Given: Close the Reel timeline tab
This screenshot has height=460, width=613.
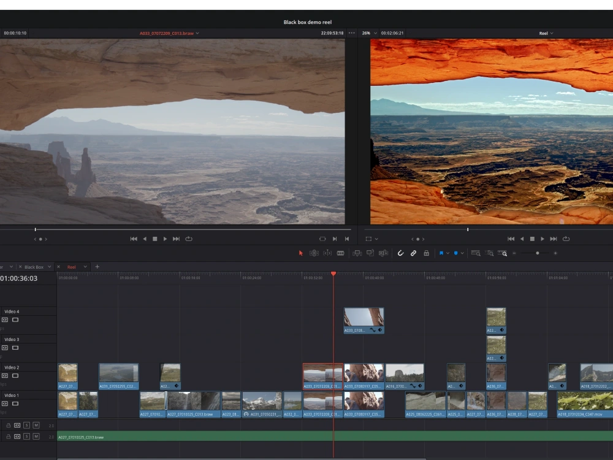Looking at the screenshot, I should click(x=59, y=267).
